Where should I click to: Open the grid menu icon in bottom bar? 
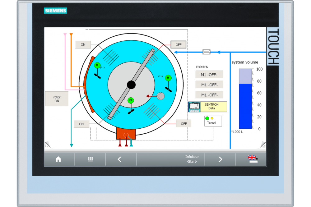click(x=90, y=159)
